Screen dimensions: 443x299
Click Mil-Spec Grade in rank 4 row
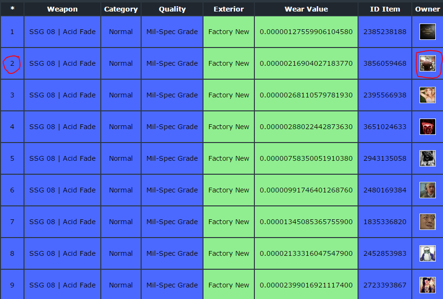[x=172, y=127]
